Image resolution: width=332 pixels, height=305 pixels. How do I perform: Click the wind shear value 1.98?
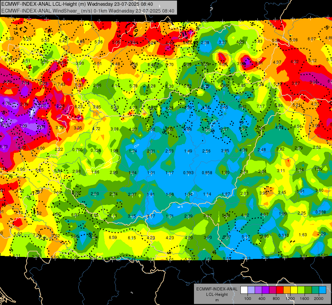tap(114, 151)
